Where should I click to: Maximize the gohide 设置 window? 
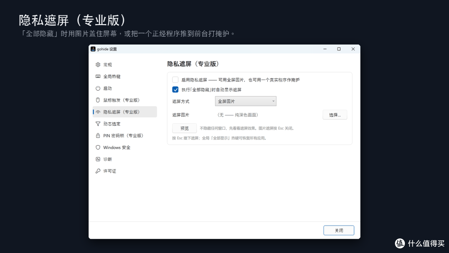coord(339,49)
